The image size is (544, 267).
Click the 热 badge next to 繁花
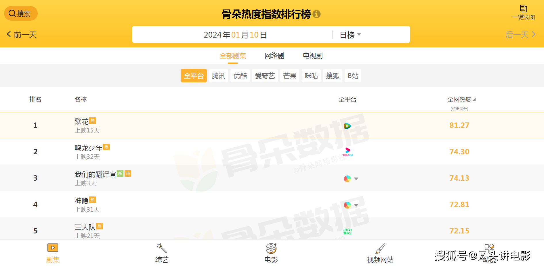coord(93,120)
